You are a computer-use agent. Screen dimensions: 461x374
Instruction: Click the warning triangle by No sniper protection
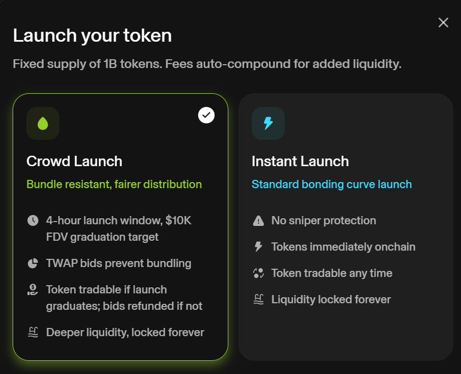coord(258,220)
